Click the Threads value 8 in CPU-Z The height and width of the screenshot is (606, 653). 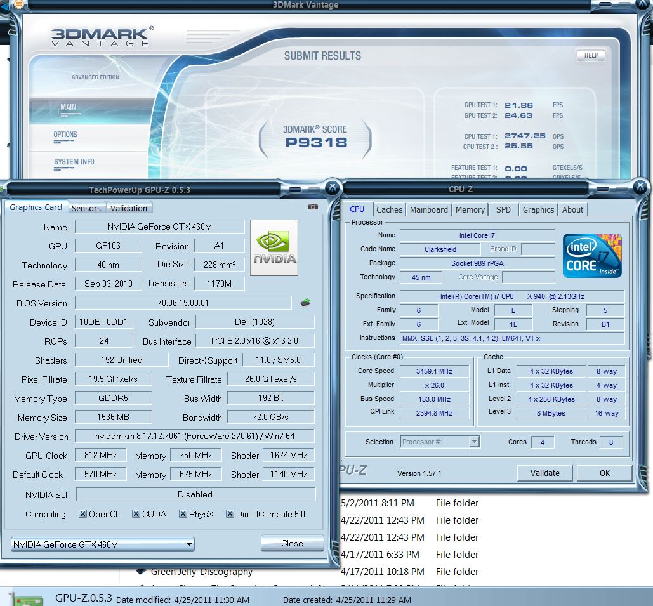click(611, 442)
